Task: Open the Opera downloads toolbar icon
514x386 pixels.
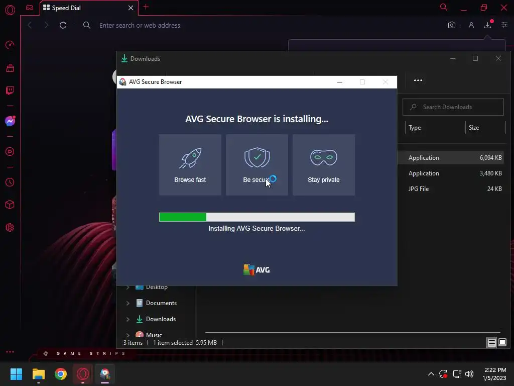Action: 488,25
